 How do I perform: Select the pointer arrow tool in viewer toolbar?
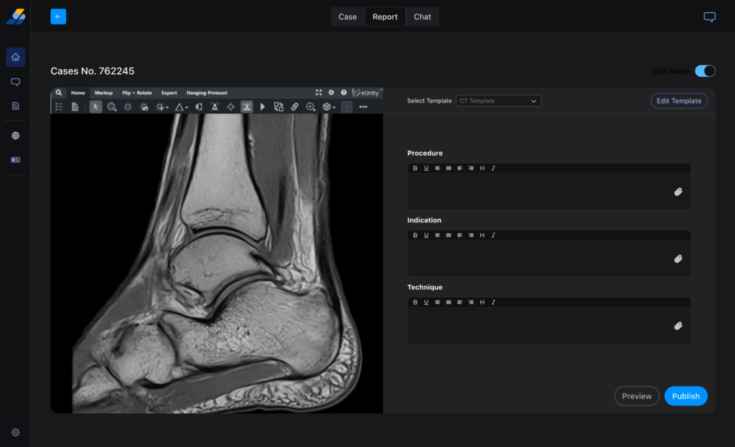[x=95, y=107]
